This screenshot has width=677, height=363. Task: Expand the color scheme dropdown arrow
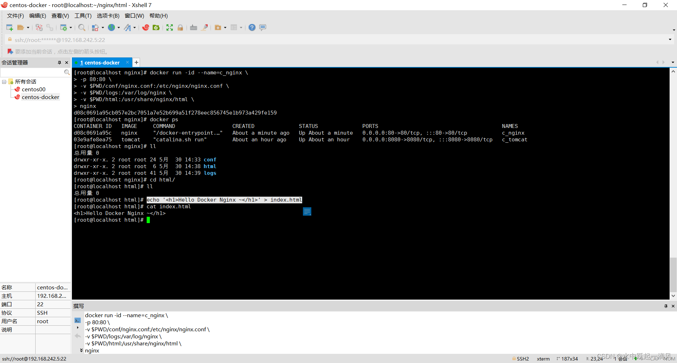point(103,27)
